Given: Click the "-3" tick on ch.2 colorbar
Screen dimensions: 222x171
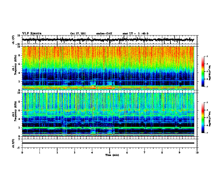Looking at the screenshot, I should [207, 103].
